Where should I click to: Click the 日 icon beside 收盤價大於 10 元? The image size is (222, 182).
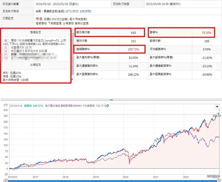pyautogui.click(x=6, y=48)
